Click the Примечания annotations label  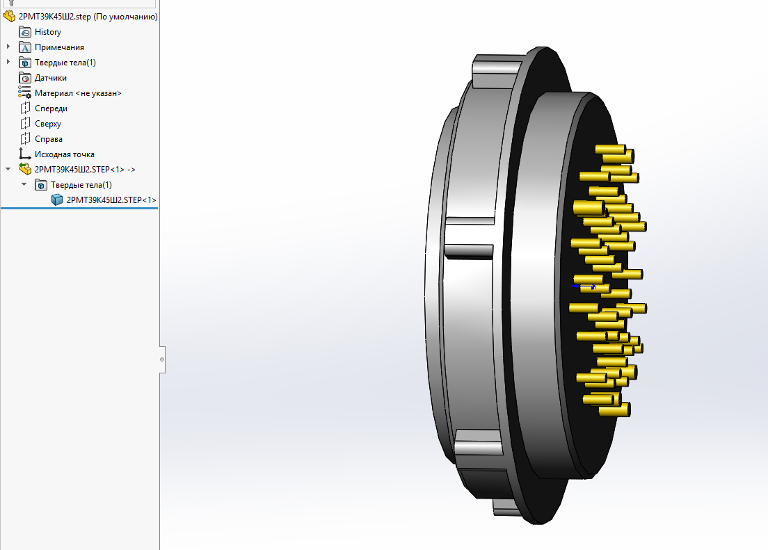[x=59, y=47]
